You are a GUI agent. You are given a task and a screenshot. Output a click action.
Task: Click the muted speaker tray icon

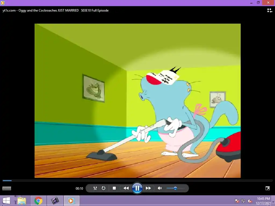pos(250,201)
